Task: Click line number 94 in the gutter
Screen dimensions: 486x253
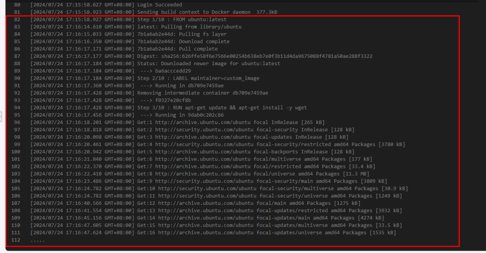Action: tap(17, 108)
